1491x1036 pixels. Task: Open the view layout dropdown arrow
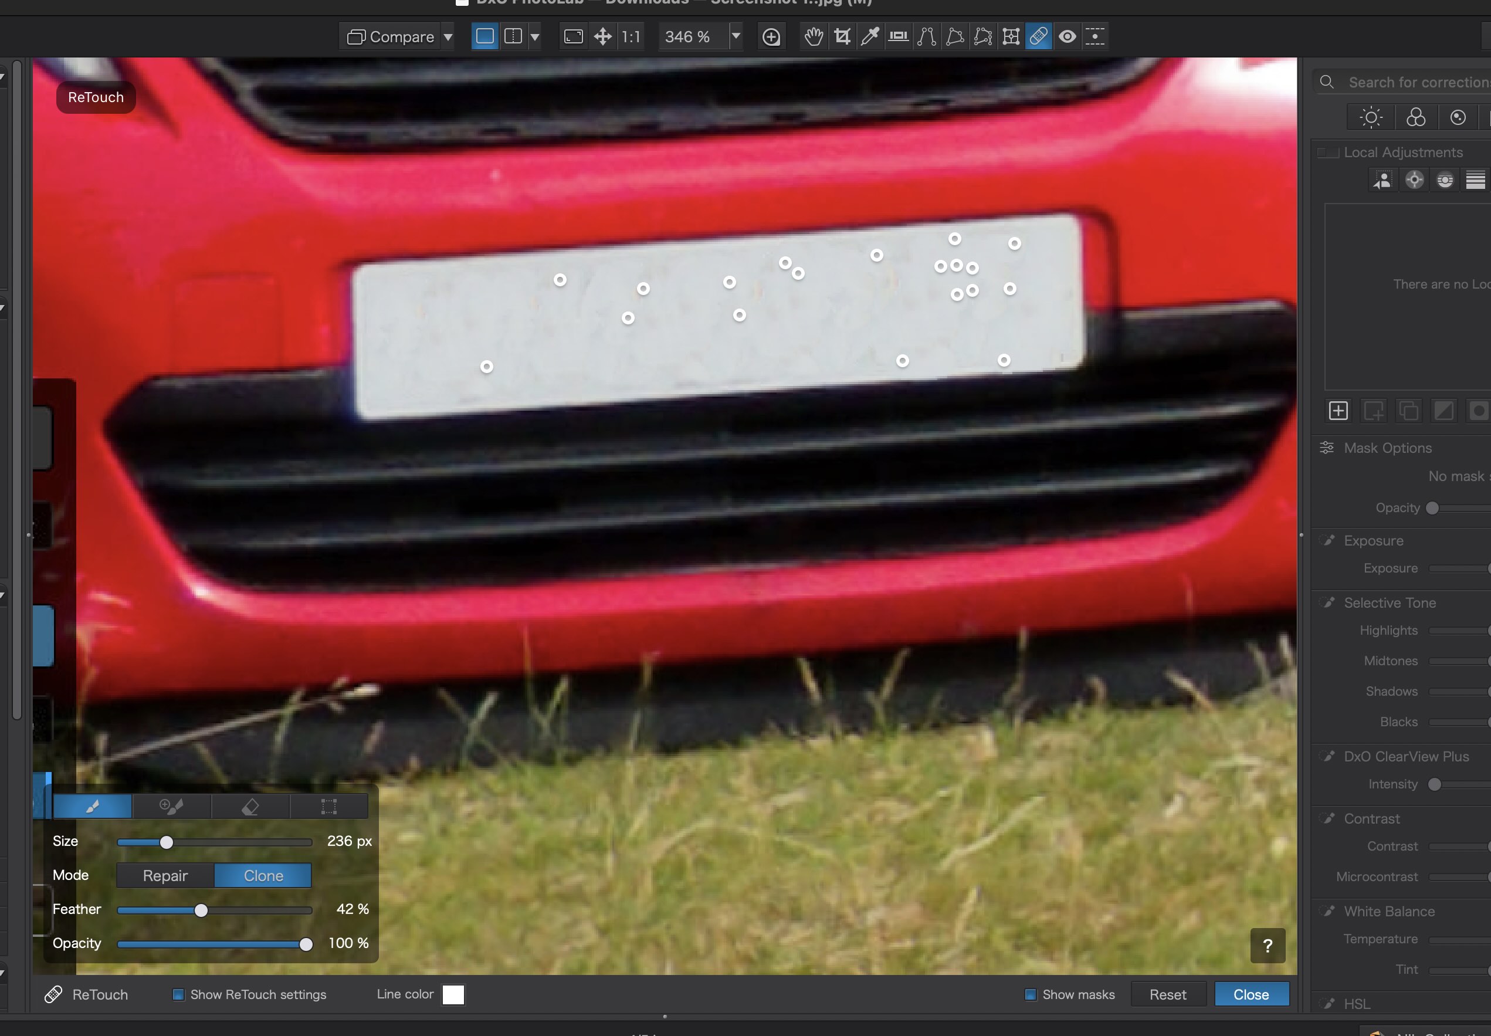click(536, 36)
